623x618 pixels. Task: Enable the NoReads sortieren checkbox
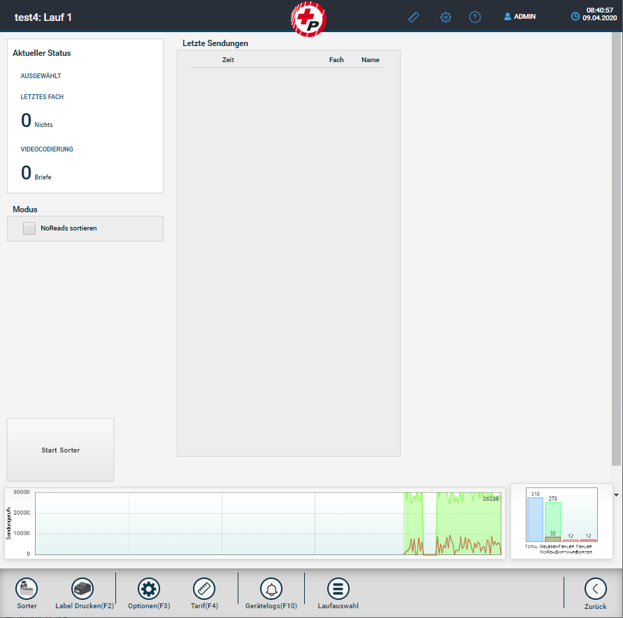(x=29, y=228)
